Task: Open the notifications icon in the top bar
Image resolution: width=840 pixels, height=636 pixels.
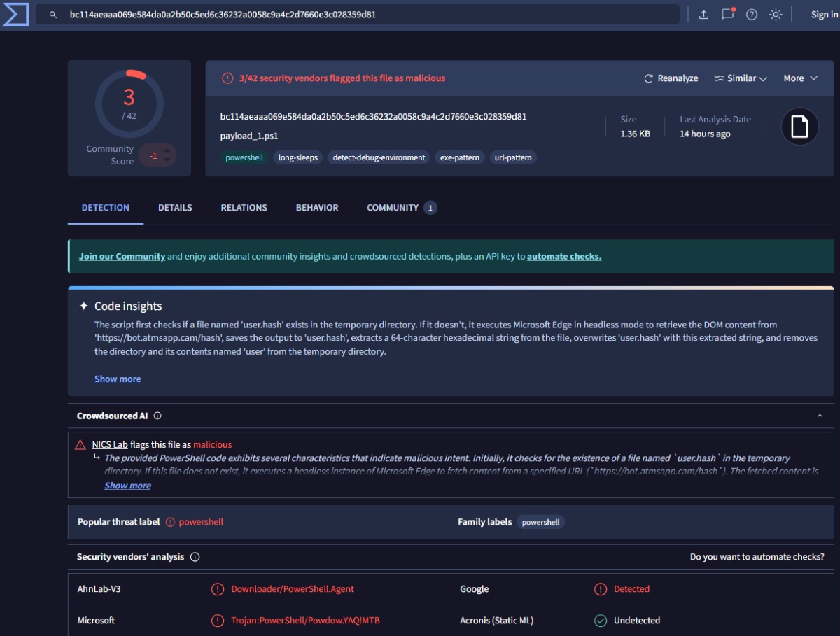Action: 728,14
